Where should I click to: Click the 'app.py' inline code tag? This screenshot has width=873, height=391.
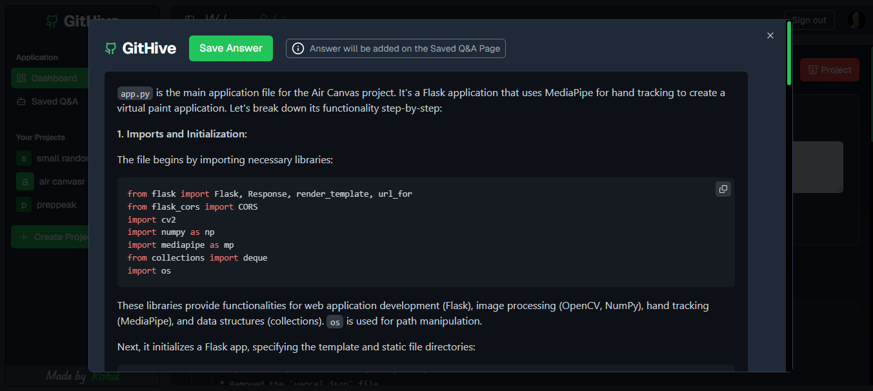click(135, 93)
